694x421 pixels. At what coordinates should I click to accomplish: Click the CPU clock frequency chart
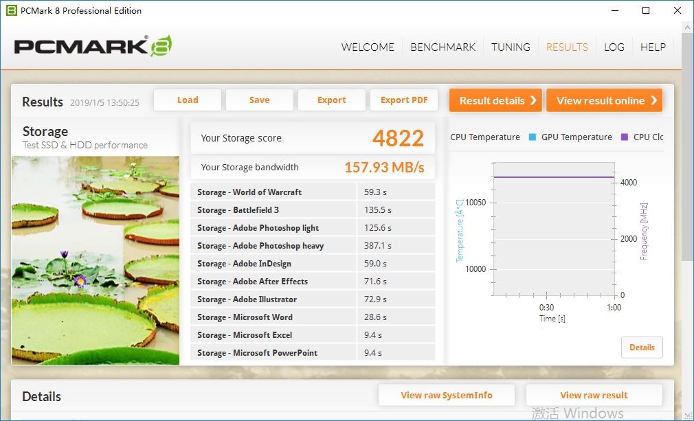pos(554,229)
